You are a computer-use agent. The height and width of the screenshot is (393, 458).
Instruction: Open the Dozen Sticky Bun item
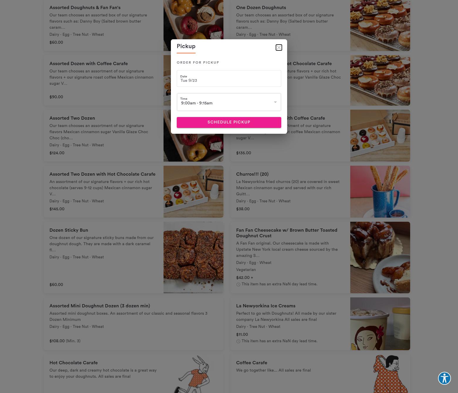(69, 230)
